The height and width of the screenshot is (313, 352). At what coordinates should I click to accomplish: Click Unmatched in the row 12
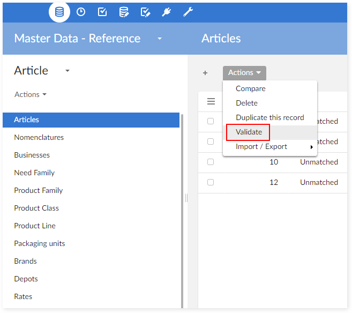[319, 182]
